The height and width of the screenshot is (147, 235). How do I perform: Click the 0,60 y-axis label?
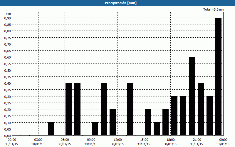point(8,57)
